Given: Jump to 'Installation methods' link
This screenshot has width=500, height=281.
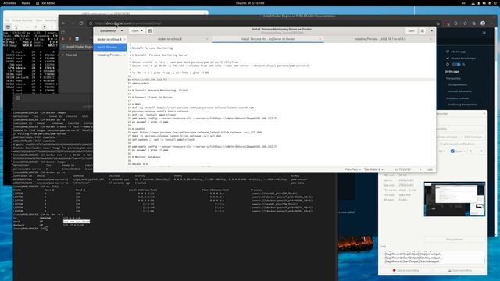Looking at the screenshot, I should [x=457, y=98].
